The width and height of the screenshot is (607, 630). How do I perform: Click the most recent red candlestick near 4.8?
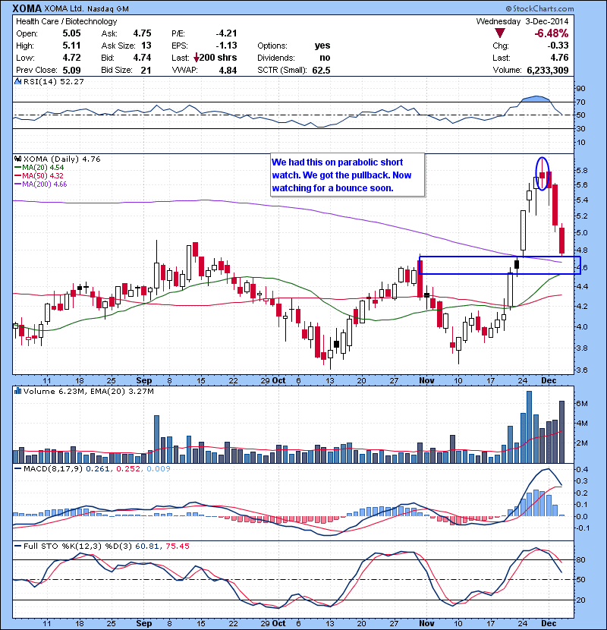[561, 241]
